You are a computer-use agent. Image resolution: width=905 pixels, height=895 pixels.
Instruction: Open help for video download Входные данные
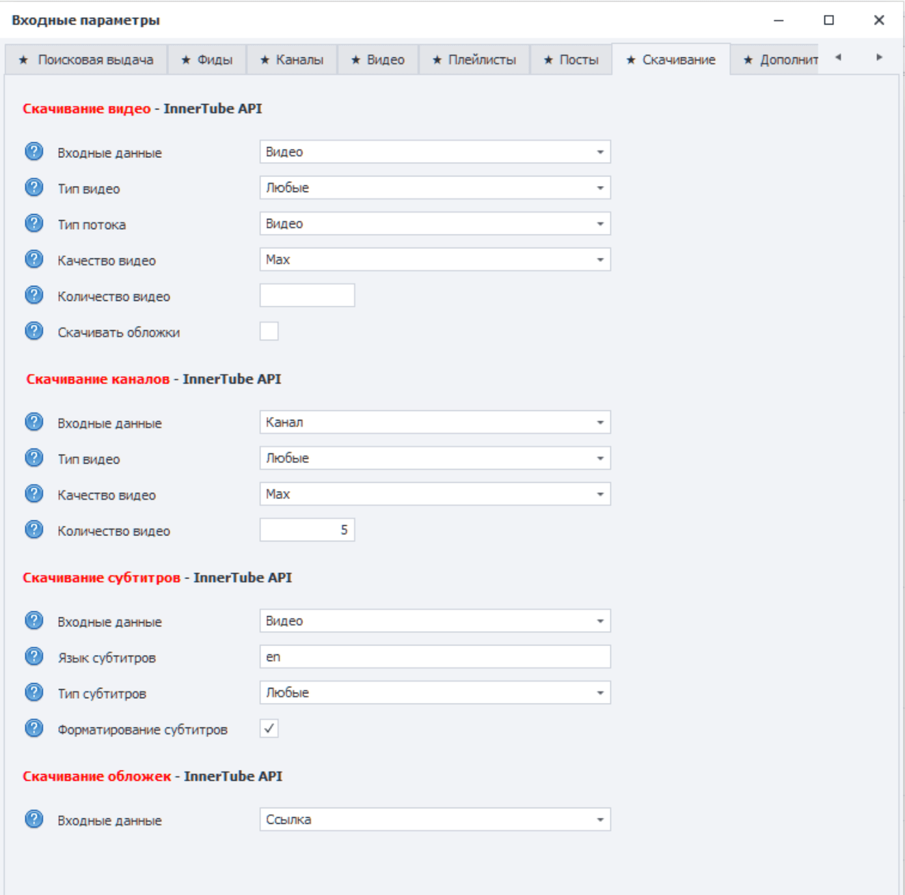coord(34,152)
